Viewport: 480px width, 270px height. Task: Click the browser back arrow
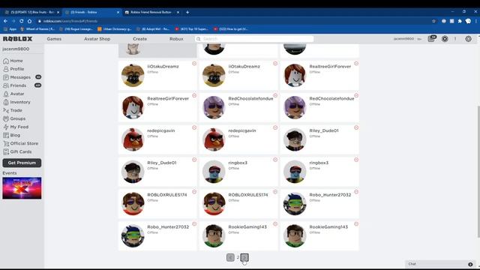5,21
